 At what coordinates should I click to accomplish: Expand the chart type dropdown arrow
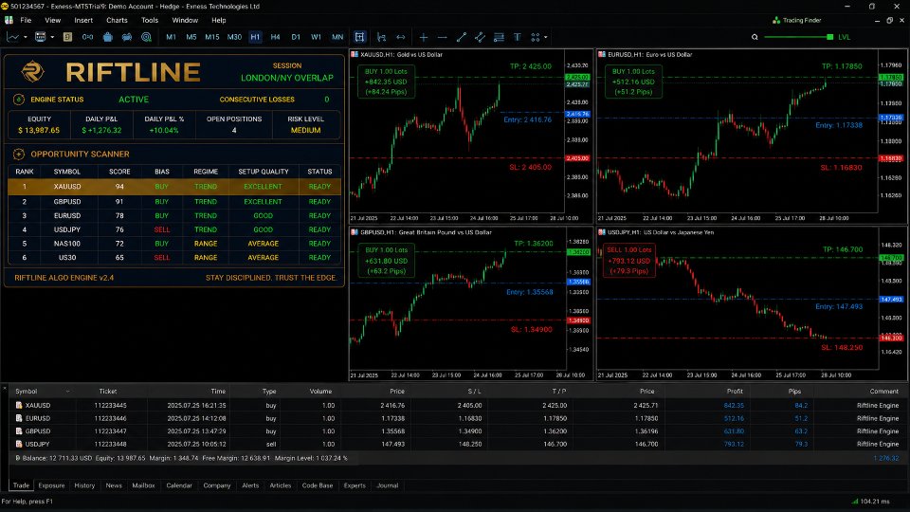click(x=25, y=37)
